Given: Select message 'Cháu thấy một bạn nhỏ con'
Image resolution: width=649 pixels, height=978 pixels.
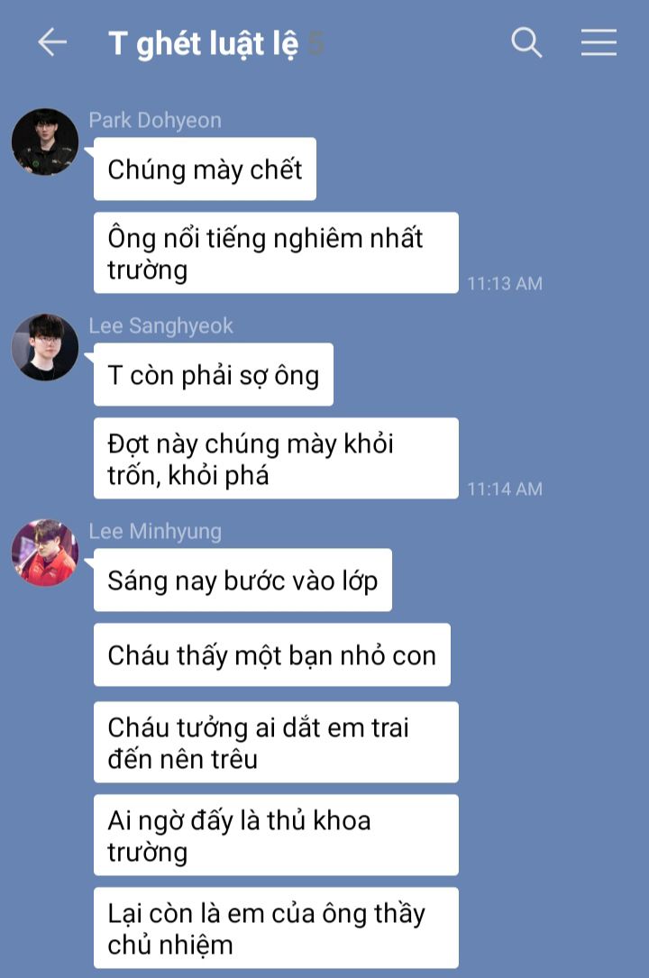Looking at the screenshot, I should [x=272, y=655].
